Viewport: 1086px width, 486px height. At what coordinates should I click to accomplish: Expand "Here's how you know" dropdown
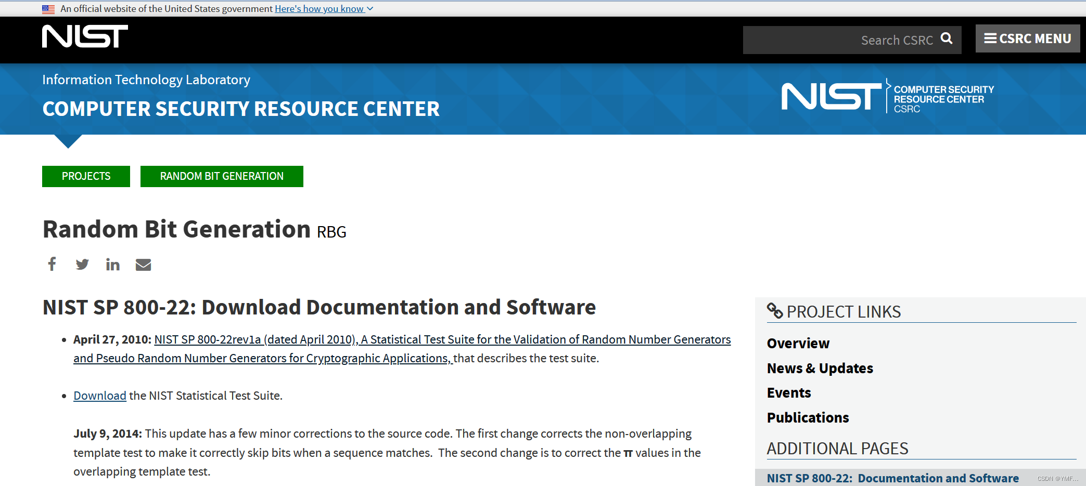pyautogui.click(x=324, y=9)
